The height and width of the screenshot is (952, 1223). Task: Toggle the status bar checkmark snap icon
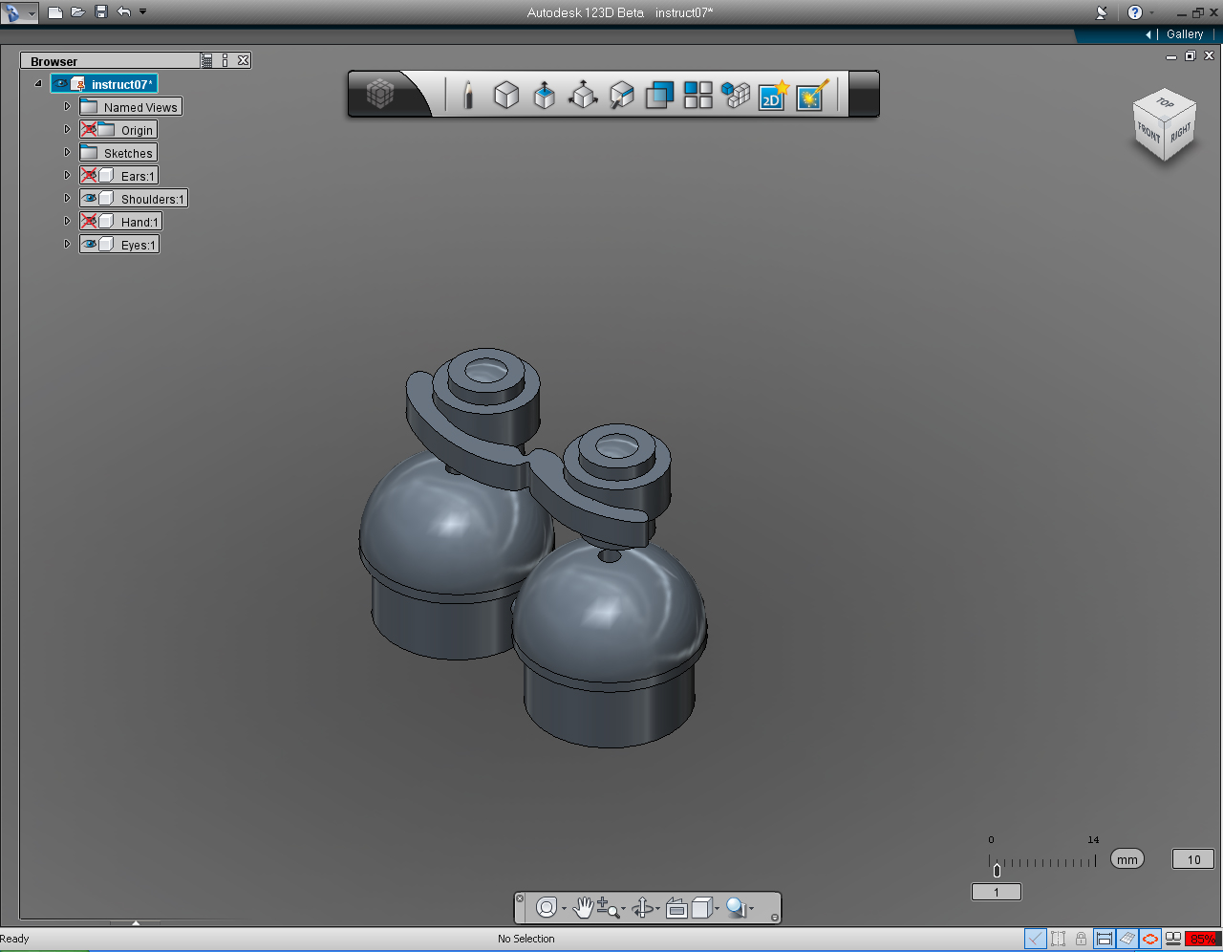1036,939
